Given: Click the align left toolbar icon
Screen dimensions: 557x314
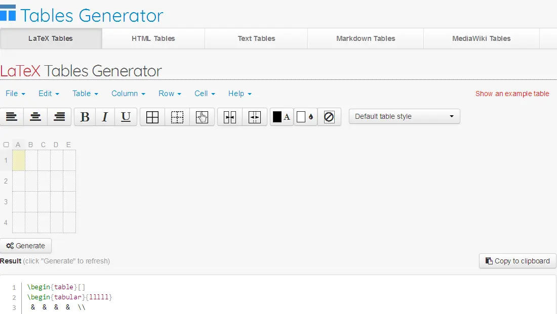Looking at the screenshot, I should pyautogui.click(x=12, y=117).
